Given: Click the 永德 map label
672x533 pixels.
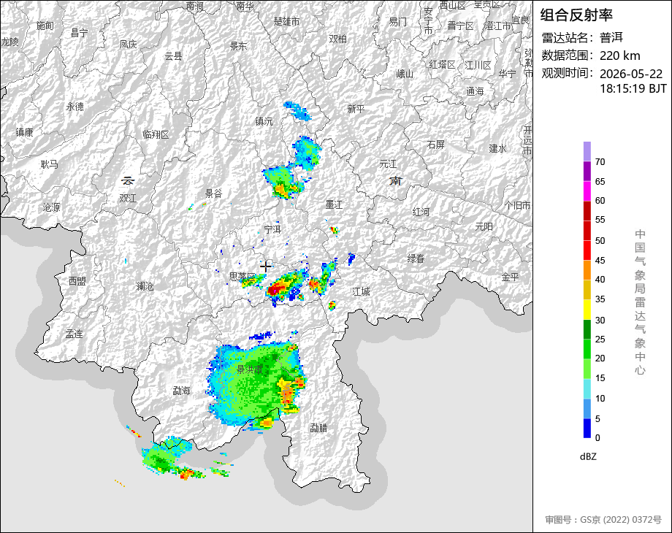Looking at the screenshot, I should [x=75, y=107].
